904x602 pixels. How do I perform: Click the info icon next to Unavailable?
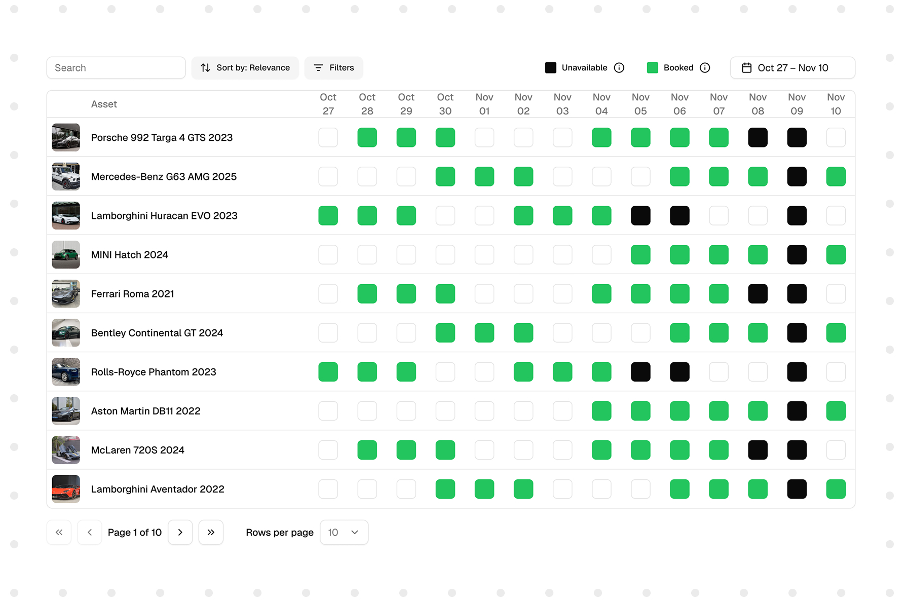[619, 68]
